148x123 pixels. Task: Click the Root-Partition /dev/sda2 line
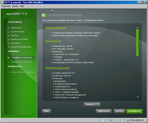point(76,35)
